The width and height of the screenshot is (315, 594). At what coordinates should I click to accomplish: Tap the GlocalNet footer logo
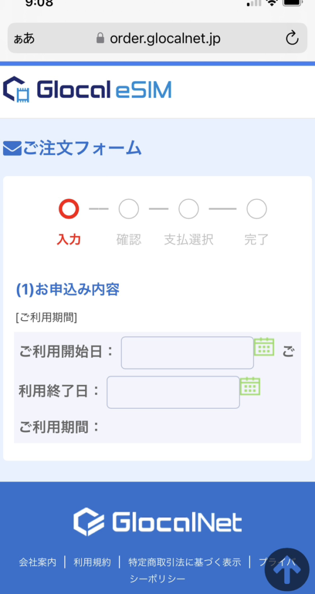(157, 522)
